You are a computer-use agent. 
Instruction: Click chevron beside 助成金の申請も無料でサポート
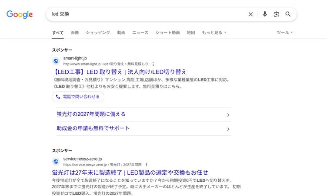click(228, 129)
